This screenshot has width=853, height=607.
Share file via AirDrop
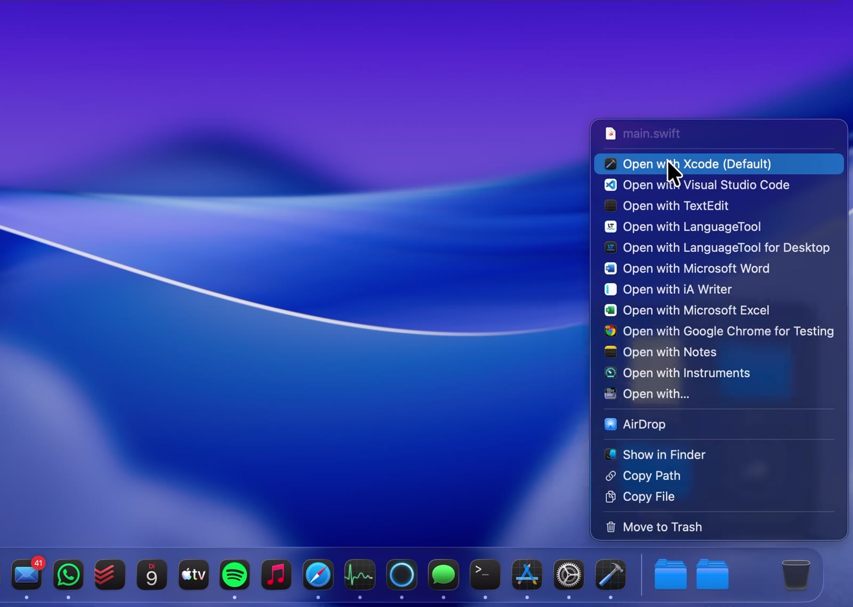click(x=719, y=424)
